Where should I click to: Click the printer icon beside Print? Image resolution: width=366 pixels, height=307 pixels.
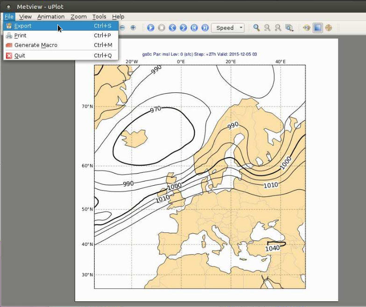tap(9, 35)
